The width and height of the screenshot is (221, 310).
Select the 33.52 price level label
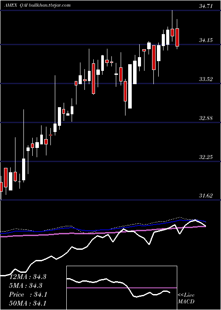coord(206,79)
